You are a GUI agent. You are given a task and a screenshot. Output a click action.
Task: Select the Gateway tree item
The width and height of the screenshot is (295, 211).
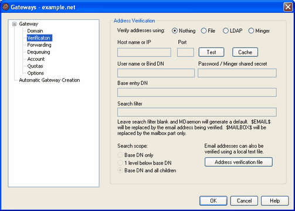coord(29,24)
